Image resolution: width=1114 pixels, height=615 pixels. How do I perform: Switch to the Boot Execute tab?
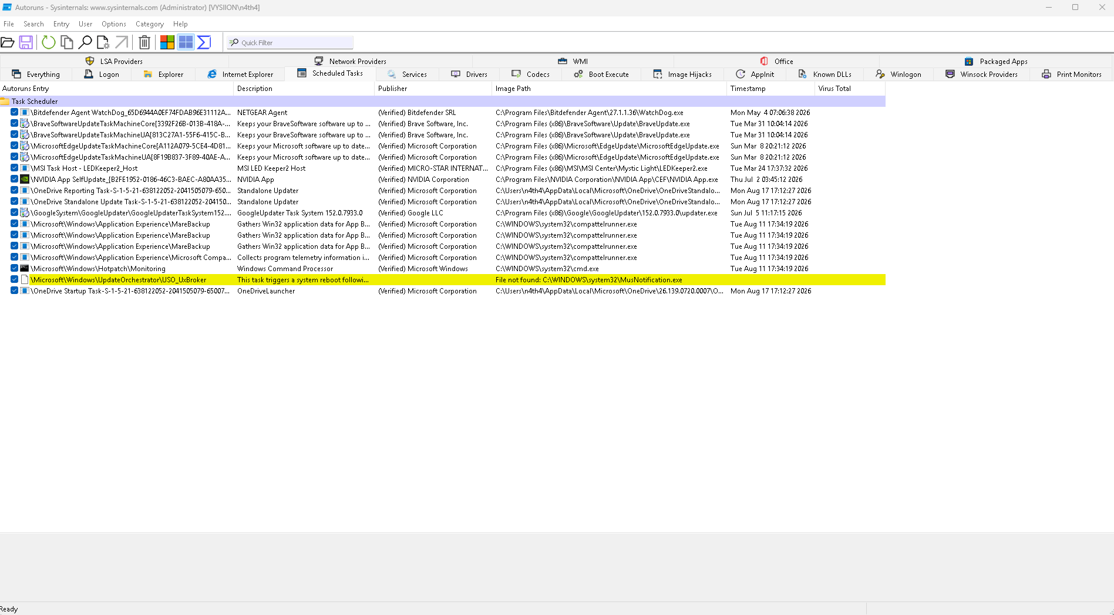pyautogui.click(x=601, y=75)
